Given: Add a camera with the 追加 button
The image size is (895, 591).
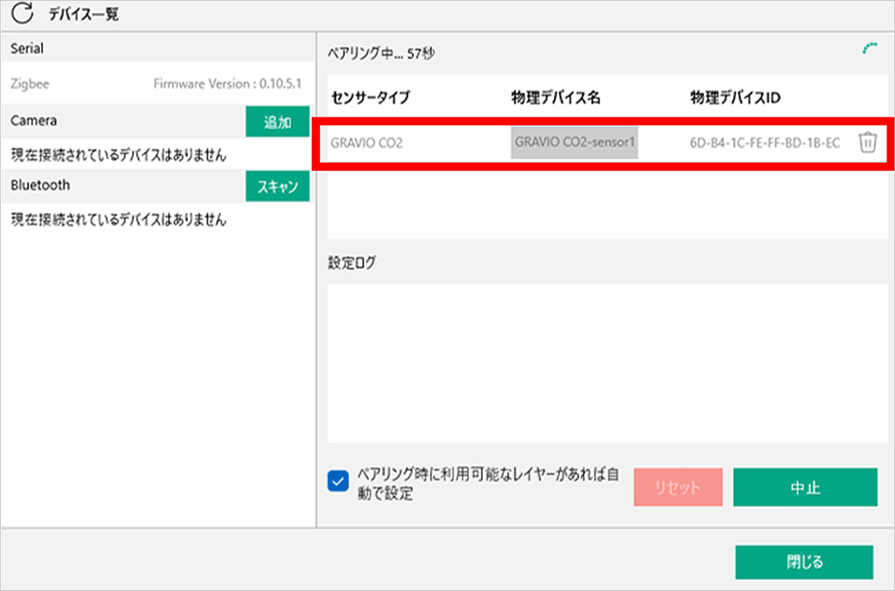Looking at the screenshot, I should click(x=277, y=122).
